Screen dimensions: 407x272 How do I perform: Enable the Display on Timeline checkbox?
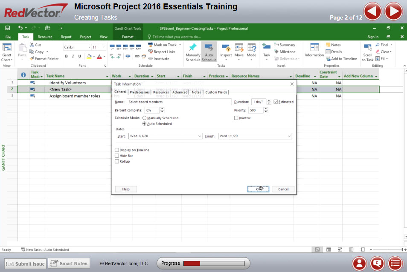point(117,150)
